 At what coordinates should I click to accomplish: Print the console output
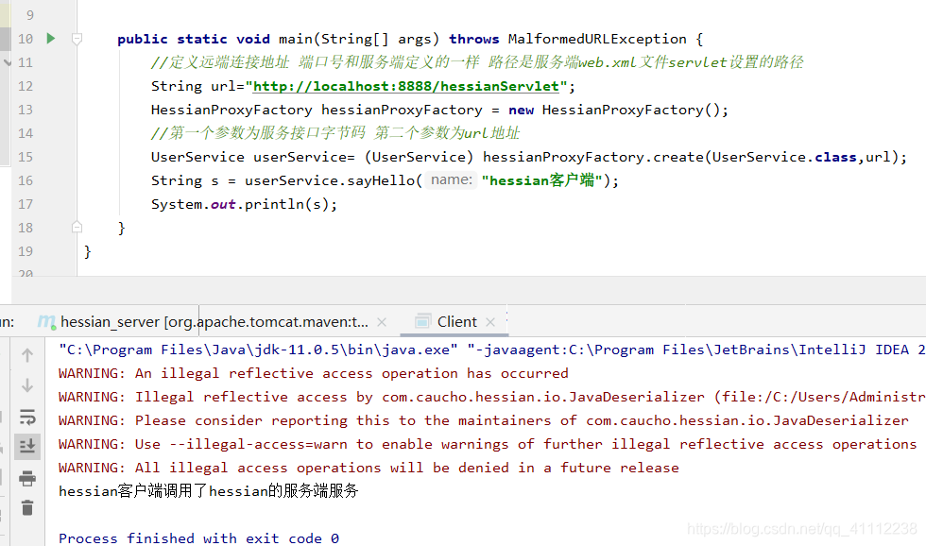point(27,478)
